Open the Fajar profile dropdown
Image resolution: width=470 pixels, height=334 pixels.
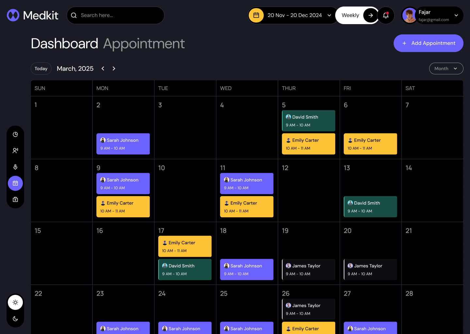click(x=456, y=15)
